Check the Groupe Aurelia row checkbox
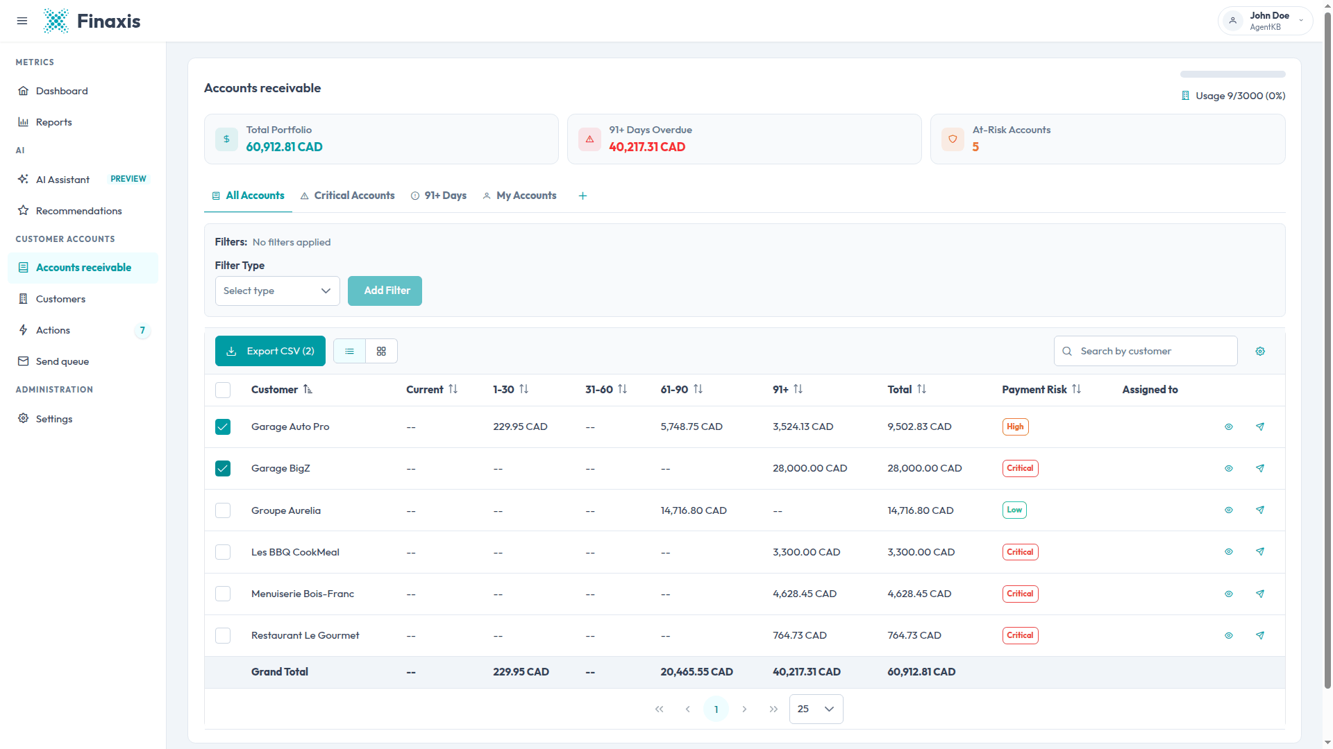The height and width of the screenshot is (749, 1333). 223,511
